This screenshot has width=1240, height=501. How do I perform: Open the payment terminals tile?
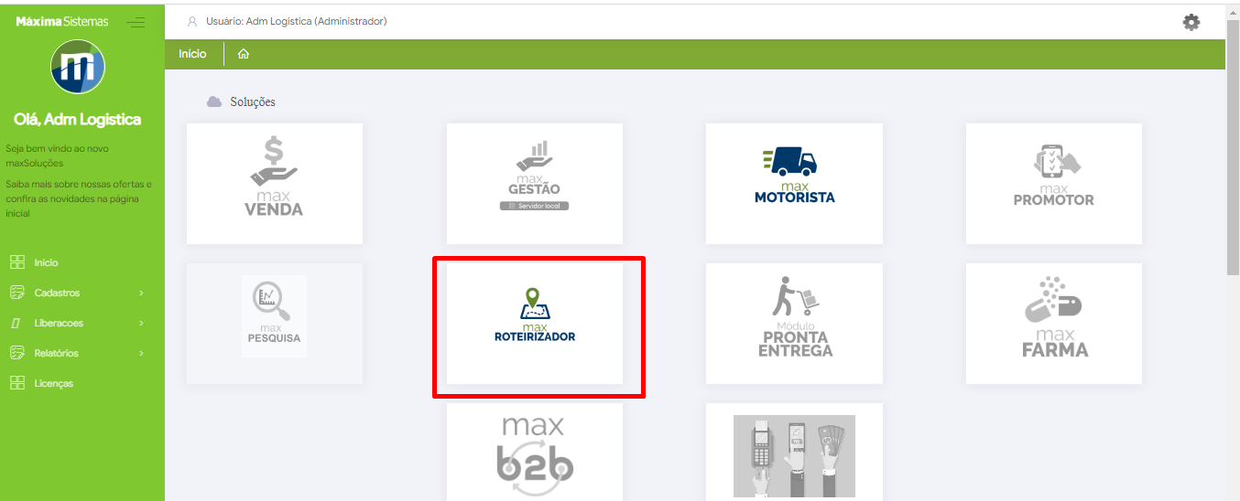tap(794, 452)
